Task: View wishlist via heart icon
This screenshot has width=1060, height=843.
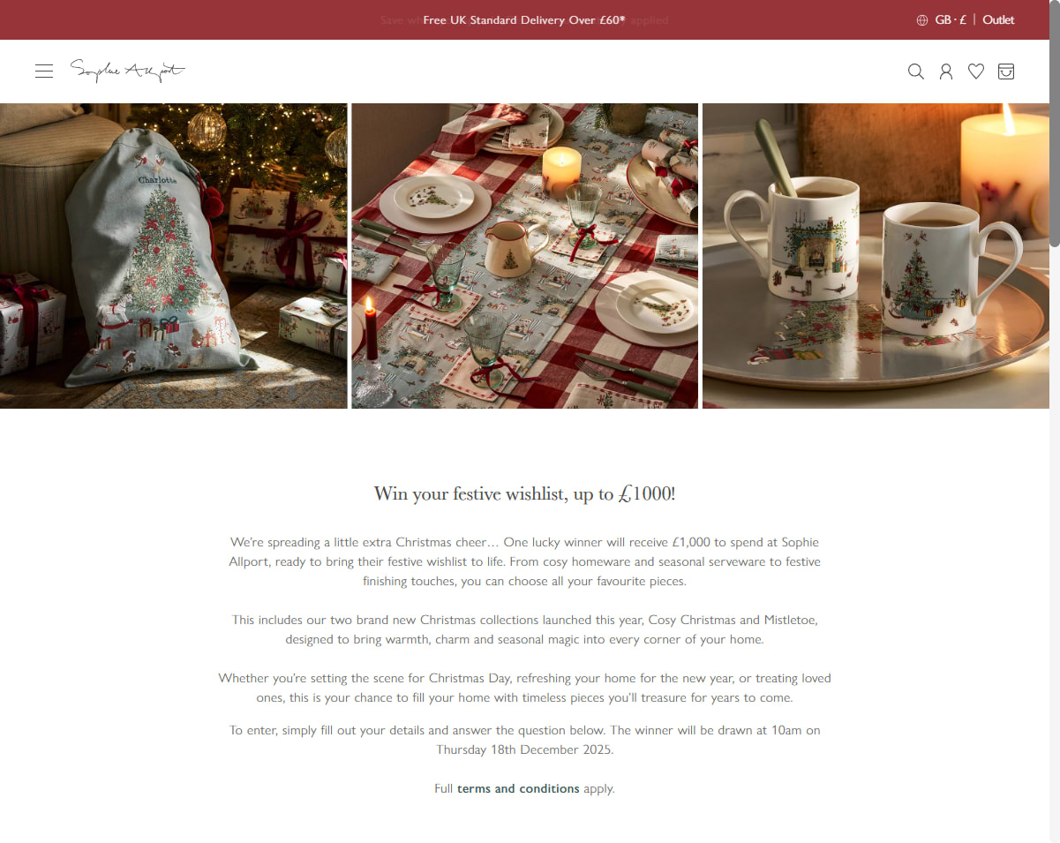Action: click(976, 72)
